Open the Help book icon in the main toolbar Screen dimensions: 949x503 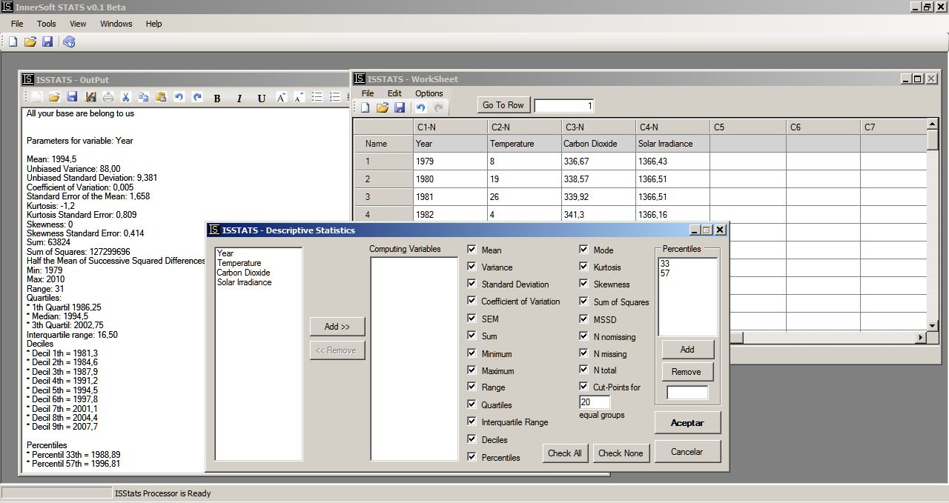tap(69, 42)
